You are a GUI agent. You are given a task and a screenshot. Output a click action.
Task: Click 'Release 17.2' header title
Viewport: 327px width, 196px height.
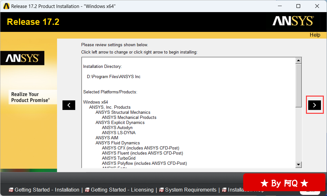click(33, 22)
